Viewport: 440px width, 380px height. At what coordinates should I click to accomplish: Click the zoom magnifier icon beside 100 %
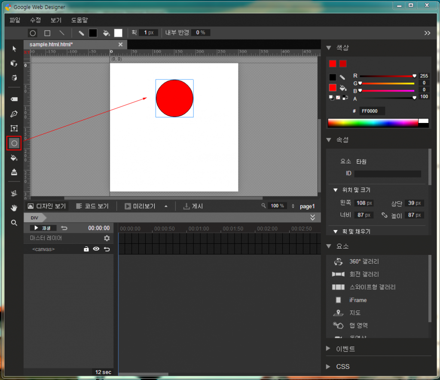tap(263, 206)
